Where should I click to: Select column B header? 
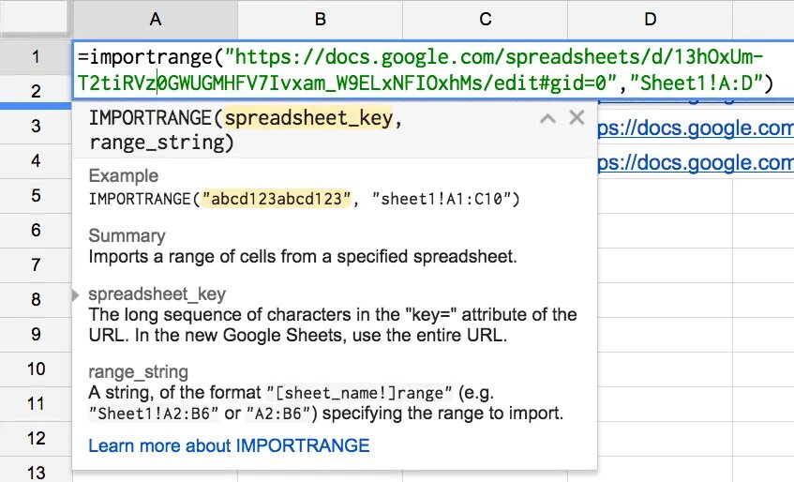320,19
